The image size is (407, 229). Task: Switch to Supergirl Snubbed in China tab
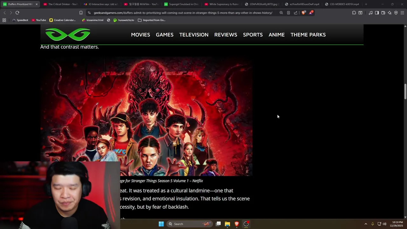pyautogui.click(x=181, y=4)
